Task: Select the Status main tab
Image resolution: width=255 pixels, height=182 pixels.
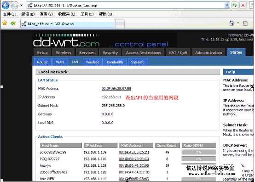Action: click(x=236, y=52)
